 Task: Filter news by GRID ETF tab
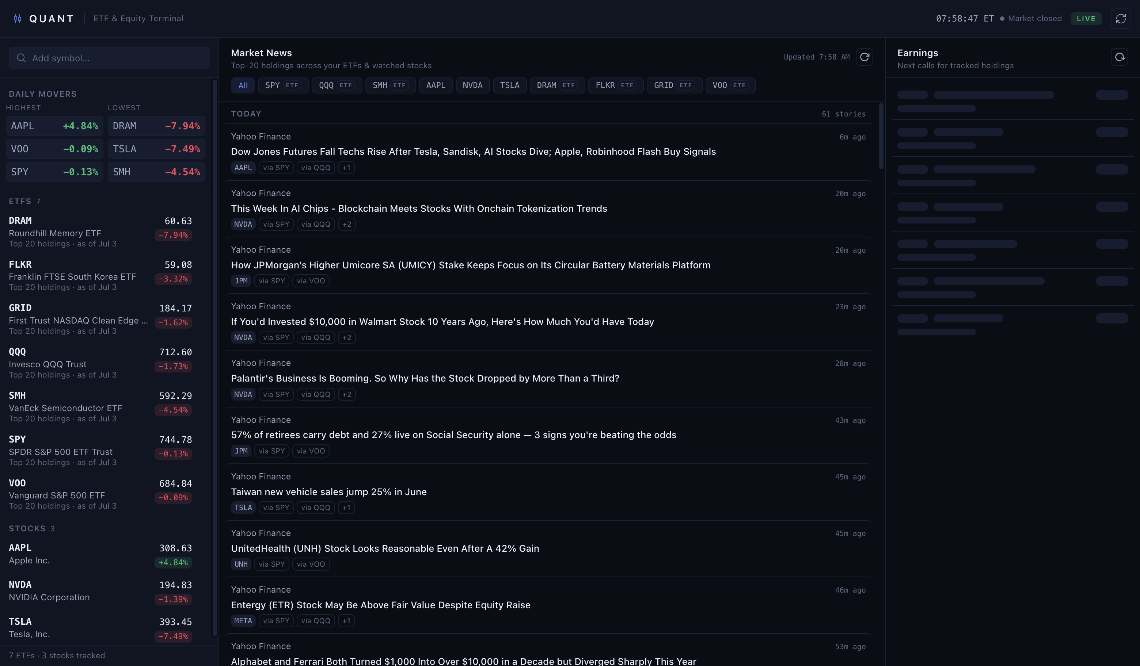coord(674,85)
